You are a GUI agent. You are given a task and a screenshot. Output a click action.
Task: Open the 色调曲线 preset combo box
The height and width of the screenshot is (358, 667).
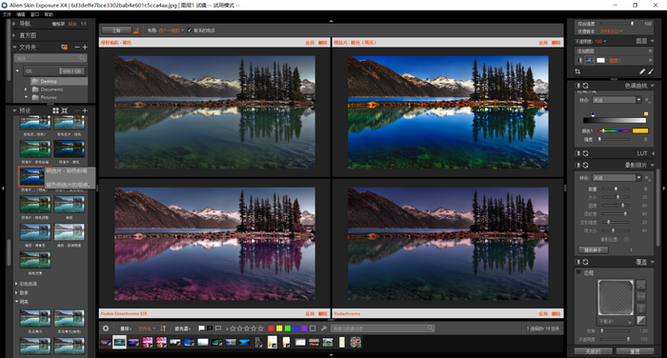click(x=616, y=100)
